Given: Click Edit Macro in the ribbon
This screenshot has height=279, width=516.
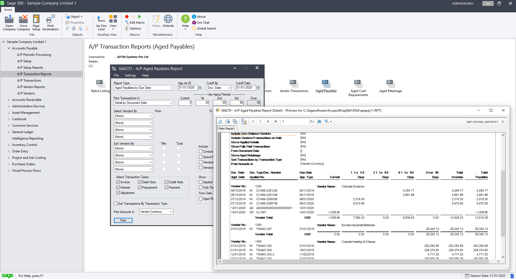Looking at the screenshot, I should pos(135,23).
